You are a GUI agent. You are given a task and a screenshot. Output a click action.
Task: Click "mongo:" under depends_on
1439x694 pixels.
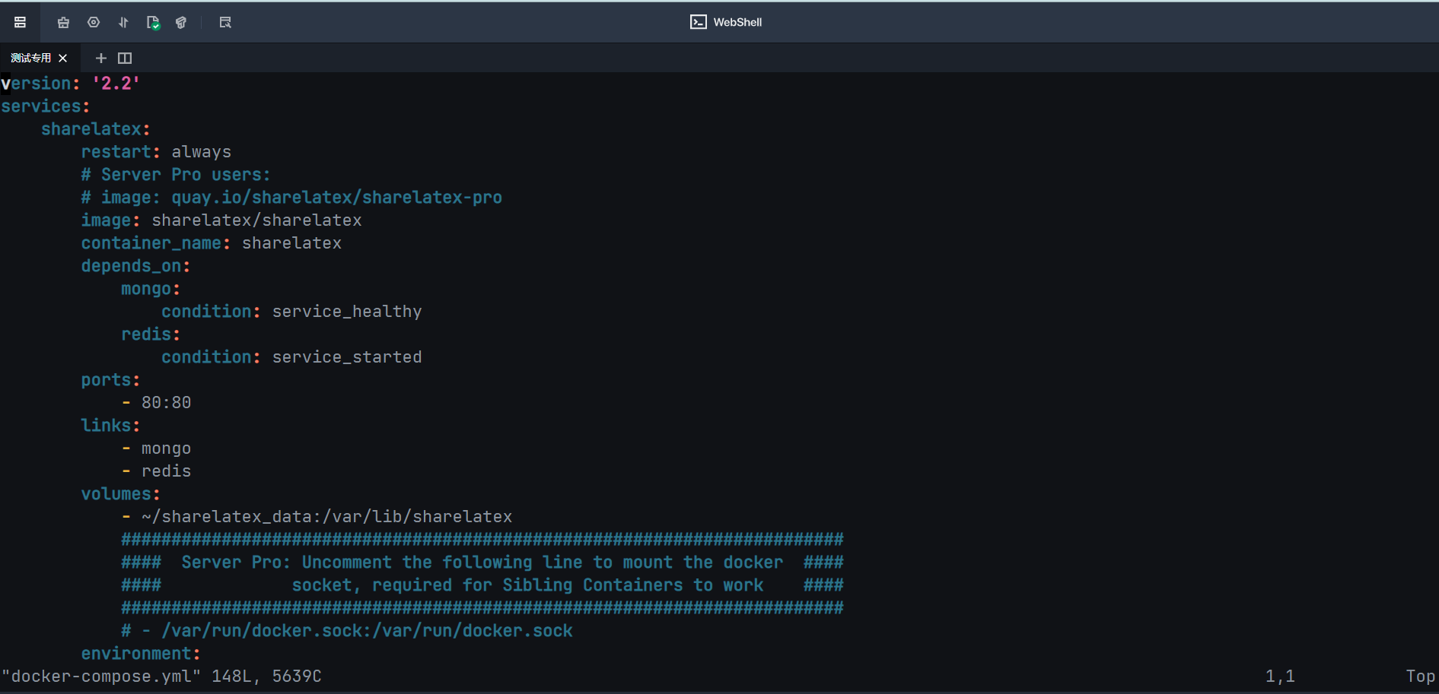coord(151,289)
